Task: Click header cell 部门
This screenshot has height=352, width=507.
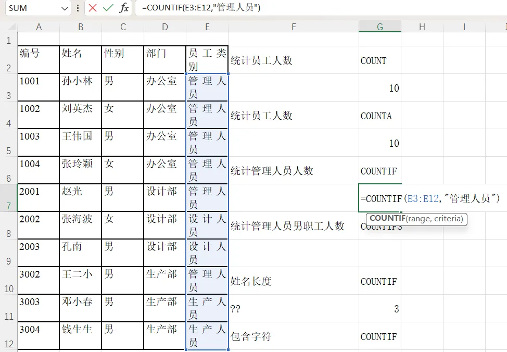Action: click(x=165, y=60)
